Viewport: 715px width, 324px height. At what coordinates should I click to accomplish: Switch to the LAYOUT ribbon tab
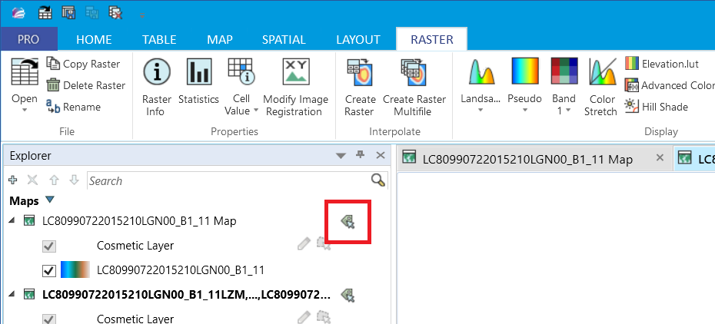point(358,40)
